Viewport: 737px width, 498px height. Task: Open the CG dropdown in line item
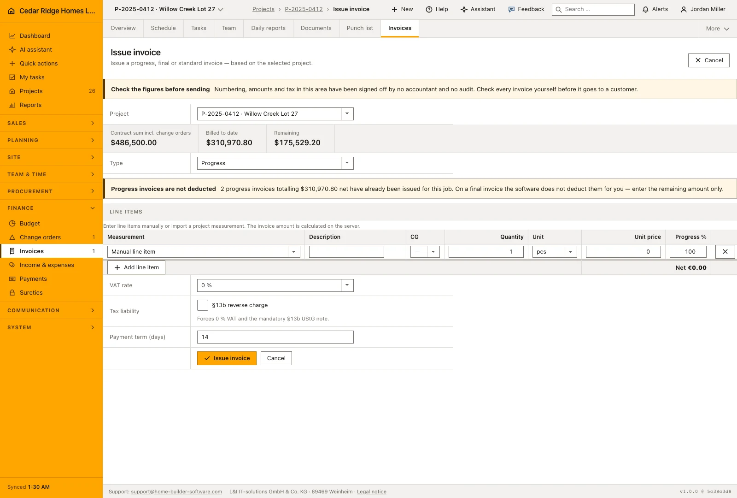[425, 252]
